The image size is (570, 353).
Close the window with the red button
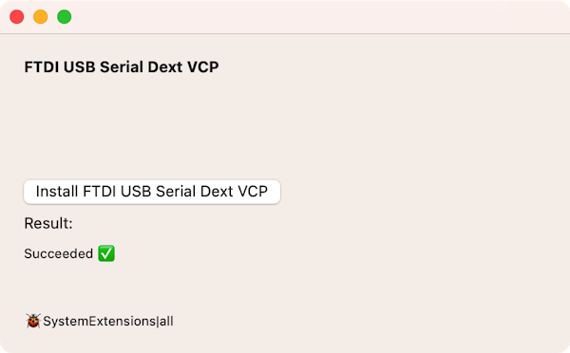(x=17, y=17)
